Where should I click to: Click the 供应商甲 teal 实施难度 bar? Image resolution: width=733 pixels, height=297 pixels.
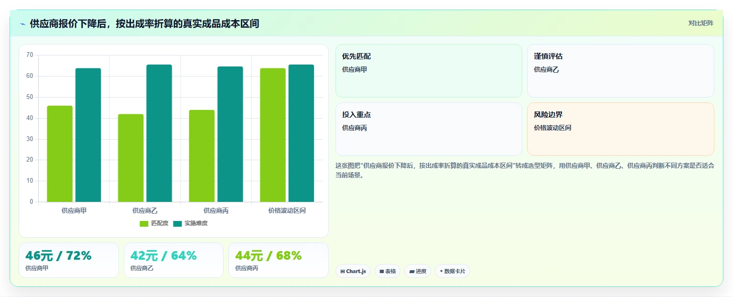pyautogui.click(x=88, y=135)
